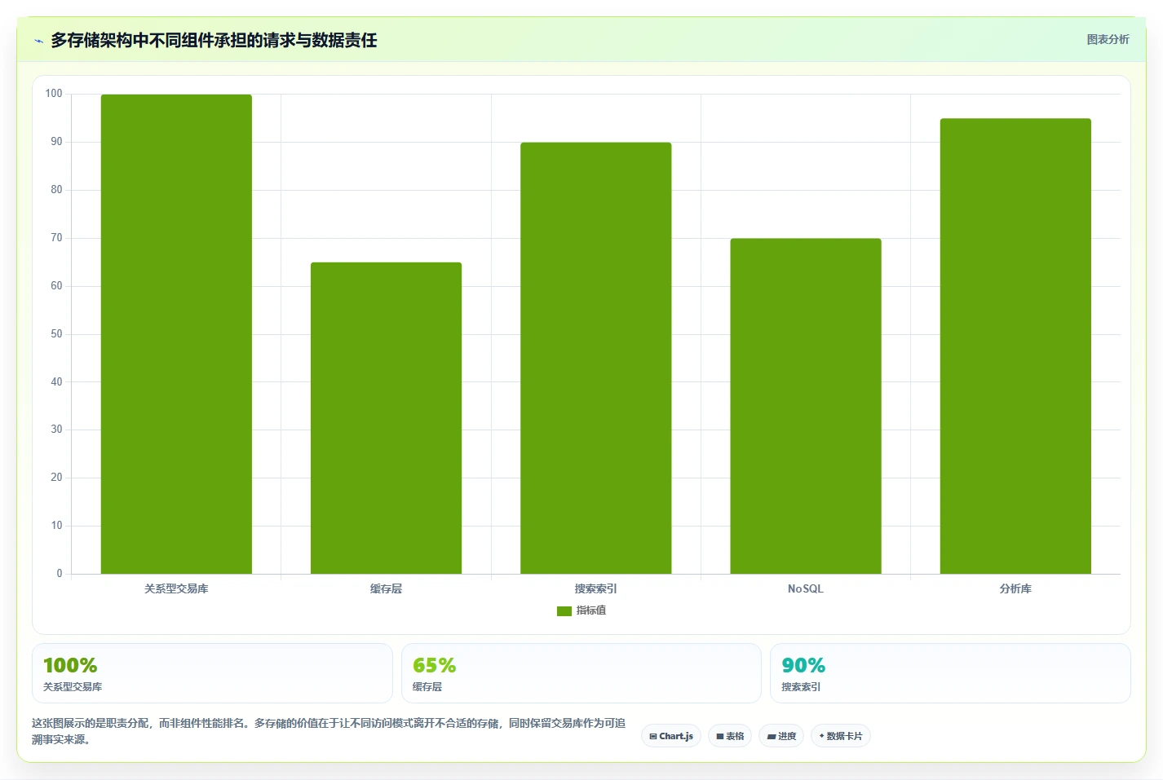Click the 图表分析 label in the header
Screen dimensions: 1163x780
[1108, 39]
